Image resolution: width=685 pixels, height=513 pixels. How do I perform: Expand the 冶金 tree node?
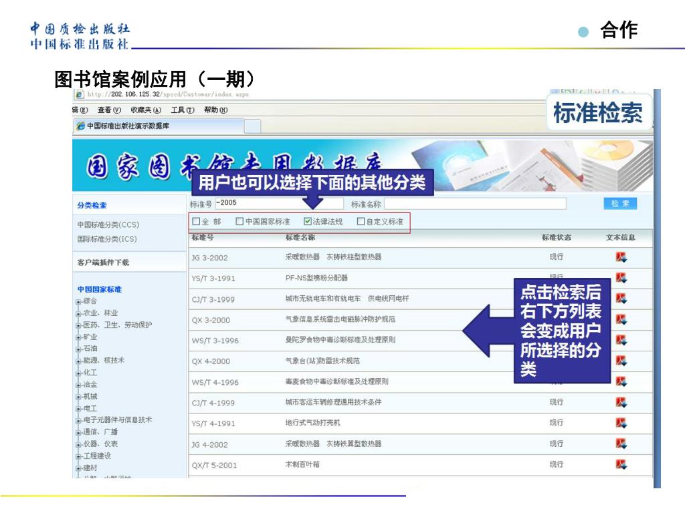click(x=78, y=385)
